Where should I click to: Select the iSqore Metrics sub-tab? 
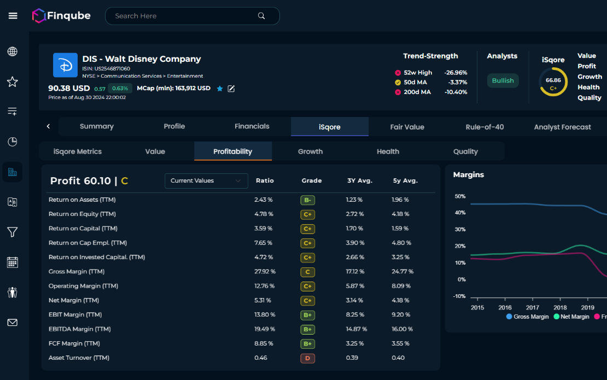coord(78,151)
